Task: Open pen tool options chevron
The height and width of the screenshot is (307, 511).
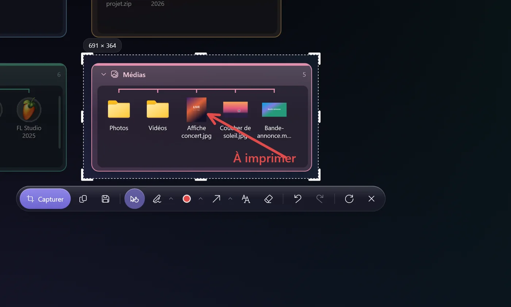Action: click(x=171, y=199)
